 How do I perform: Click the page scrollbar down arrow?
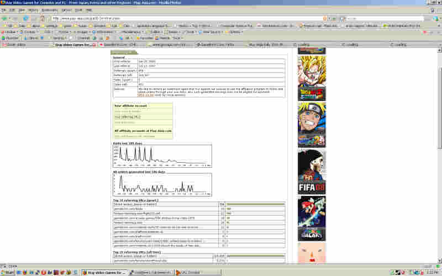(x=439, y=261)
